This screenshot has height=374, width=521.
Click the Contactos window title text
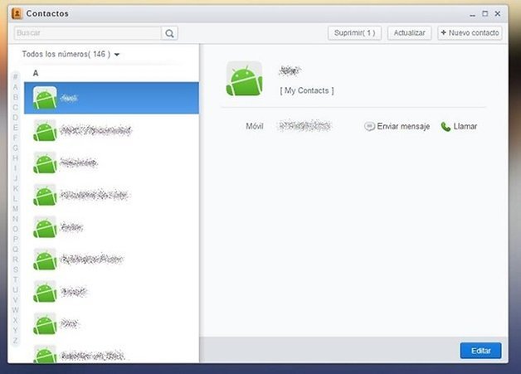pyautogui.click(x=47, y=13)
